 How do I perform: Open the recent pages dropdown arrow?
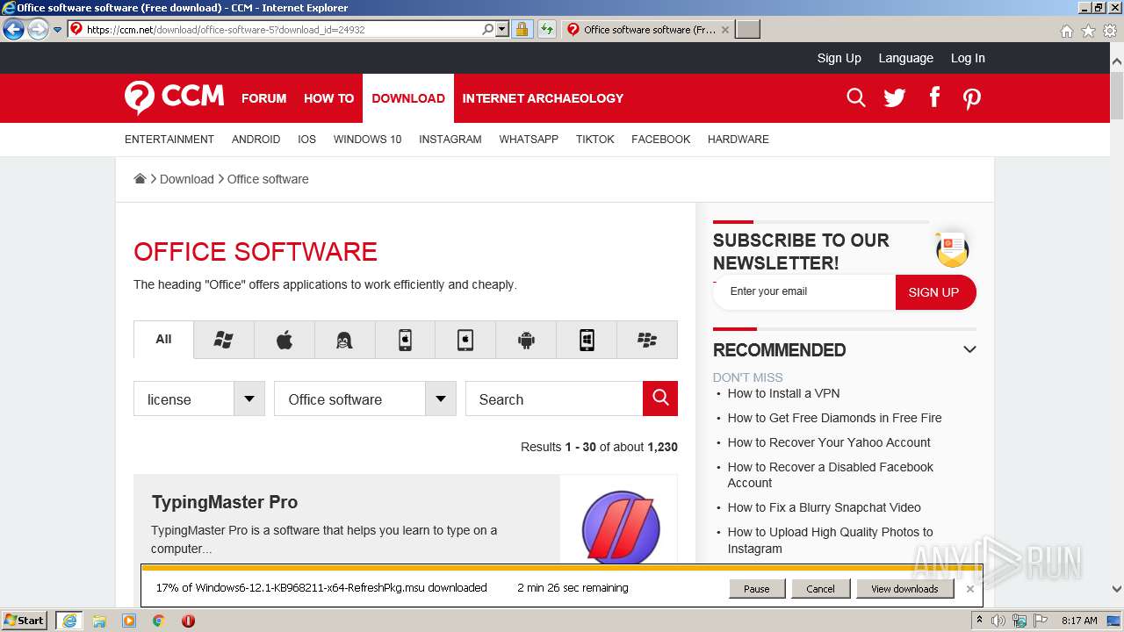[57, 29]
